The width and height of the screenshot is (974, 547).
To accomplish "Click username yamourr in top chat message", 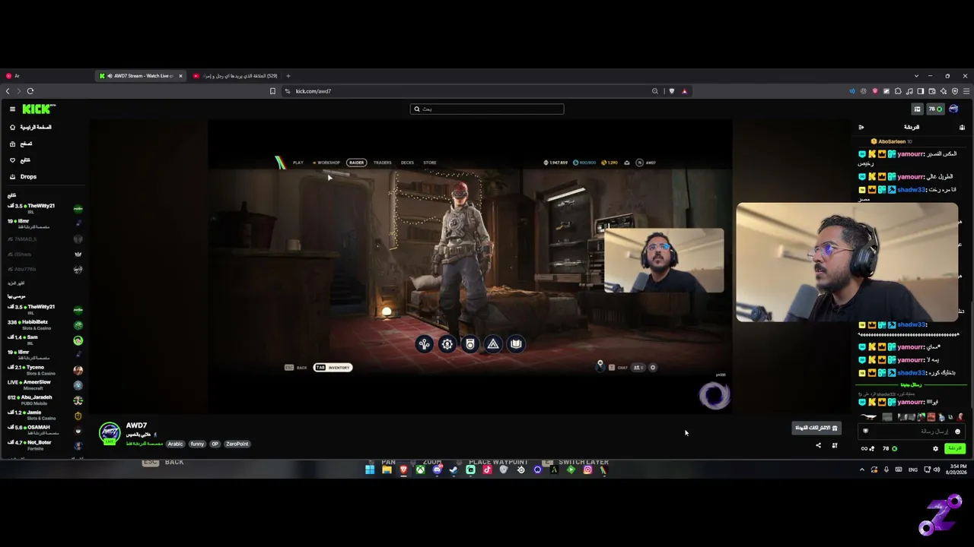I will [x=909, y=154].
